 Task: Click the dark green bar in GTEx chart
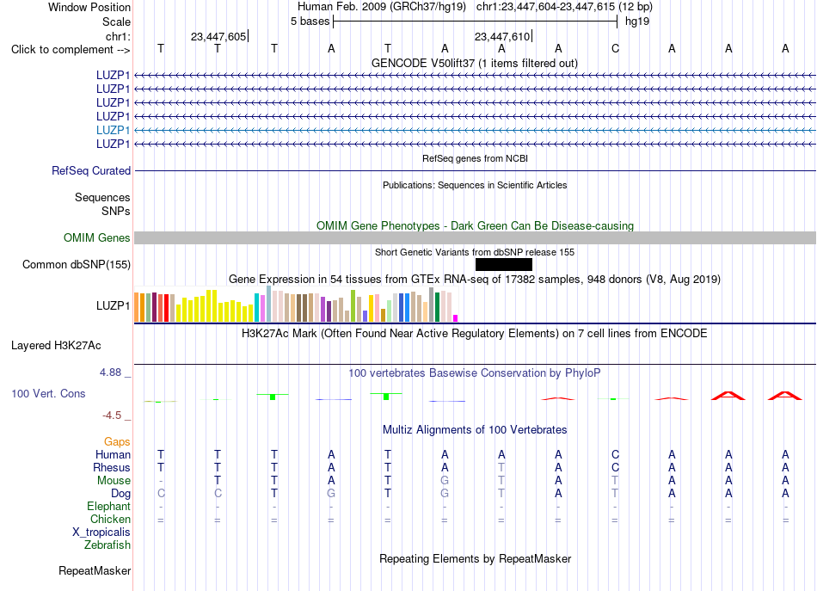click(437, 307)
